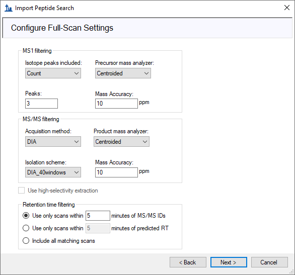Open the Isolation scheme DIA_40windows dropdown

tap(53, 172)
